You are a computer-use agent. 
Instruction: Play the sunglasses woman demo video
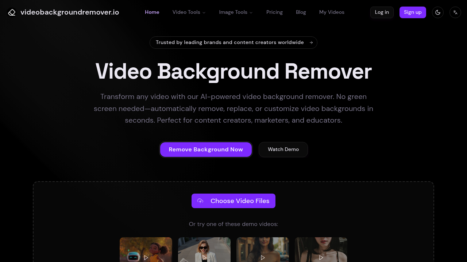tap(204, 250)
